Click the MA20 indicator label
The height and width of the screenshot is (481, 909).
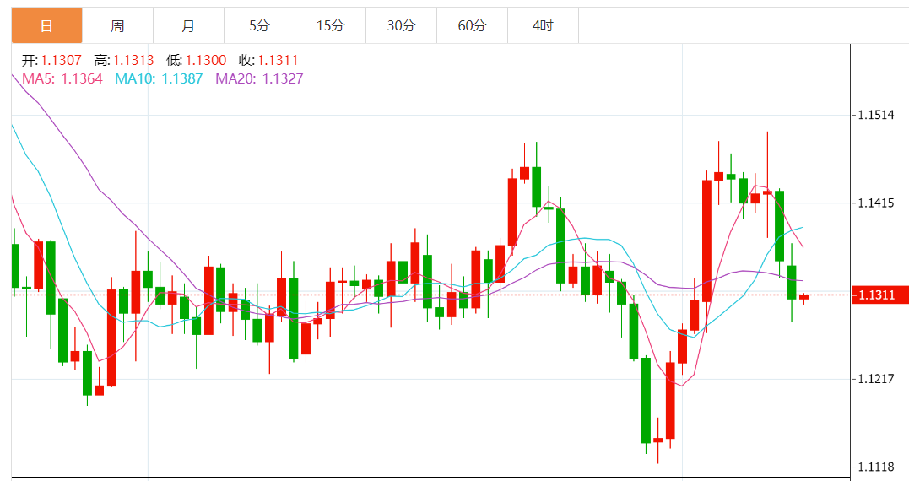click(259, 78)
